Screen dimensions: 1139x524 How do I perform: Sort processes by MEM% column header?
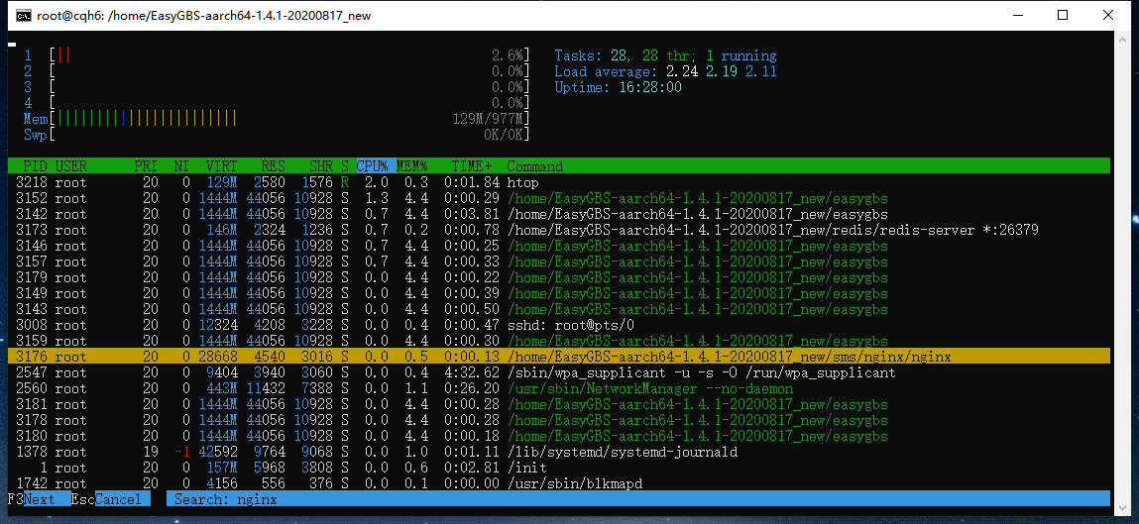coord(411,166)
